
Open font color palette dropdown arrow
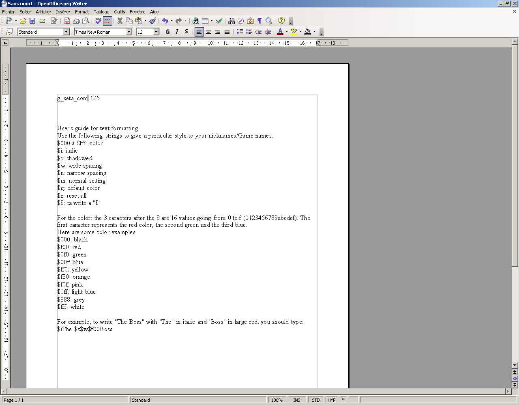(287, 32)
